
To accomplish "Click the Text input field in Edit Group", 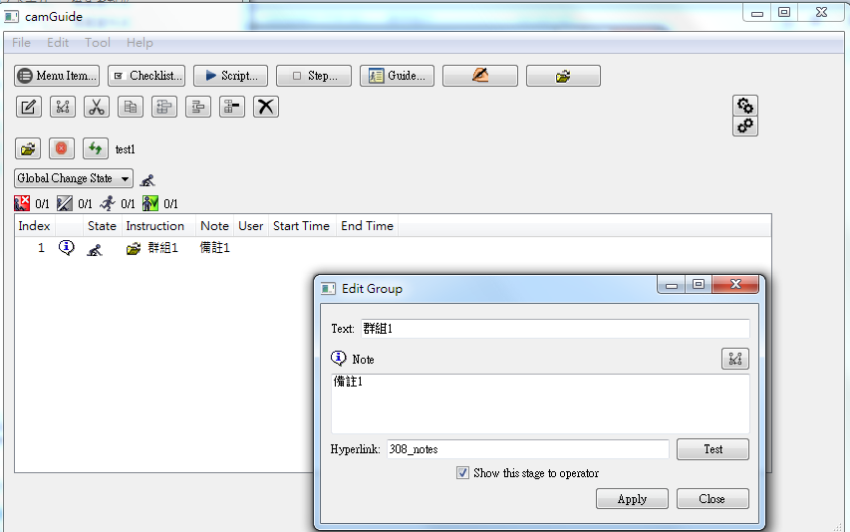I will click(555, 329).
